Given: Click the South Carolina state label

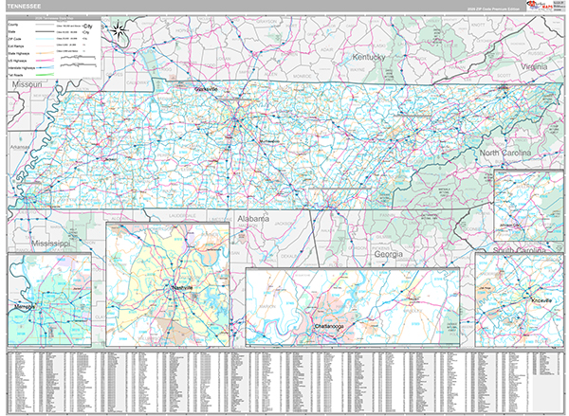Looking at the screenshot, I should tap(520, 250).
